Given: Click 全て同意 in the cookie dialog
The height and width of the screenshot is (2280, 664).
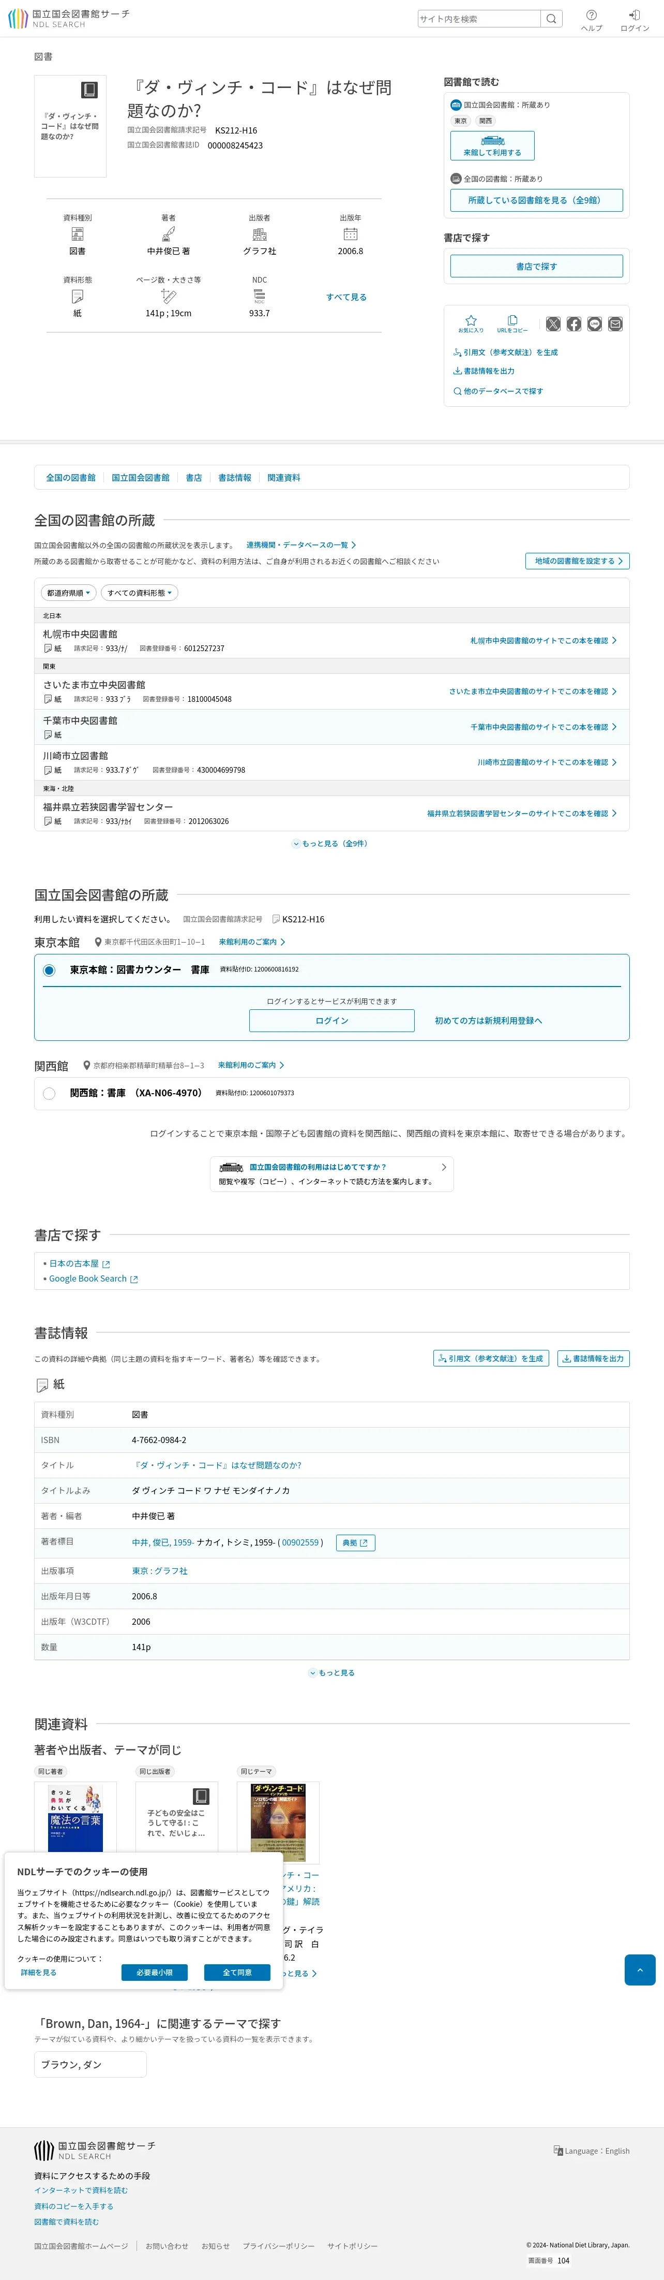Looking at the screenshot, I should coord(237,1972).
